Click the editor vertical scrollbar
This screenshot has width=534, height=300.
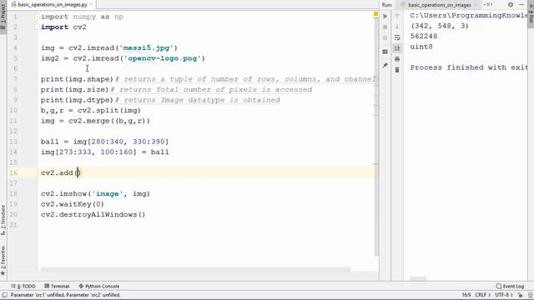pos(376,136)
